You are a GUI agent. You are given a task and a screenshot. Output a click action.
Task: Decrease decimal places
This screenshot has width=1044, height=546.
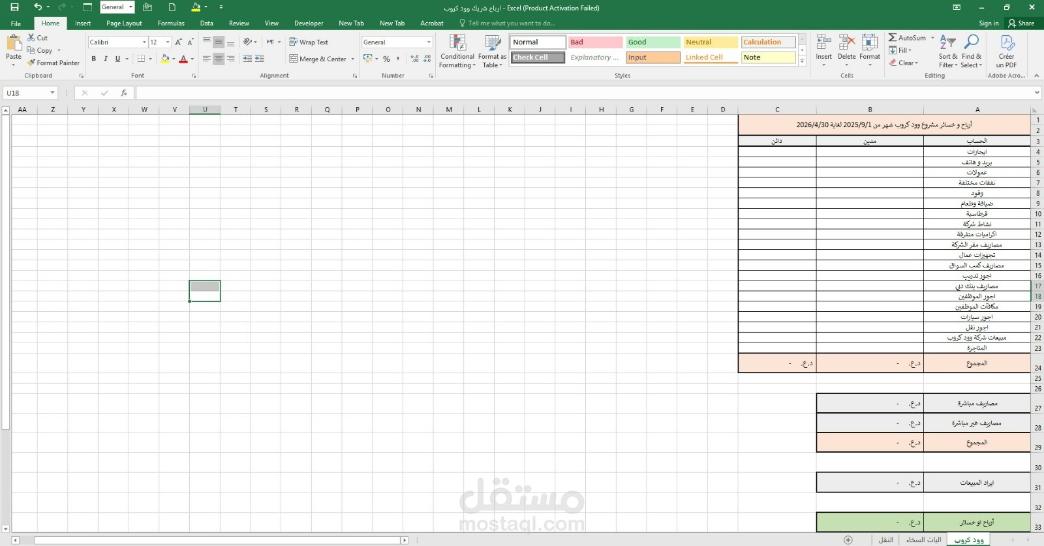tap(427, 59)
